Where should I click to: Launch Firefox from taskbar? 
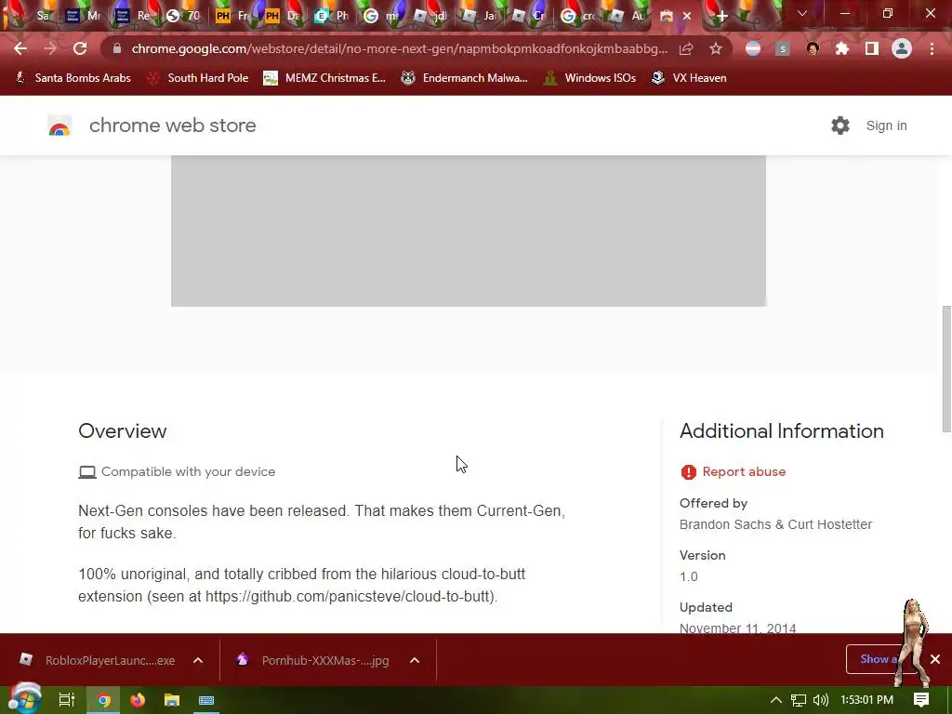[x=138, y=700]
